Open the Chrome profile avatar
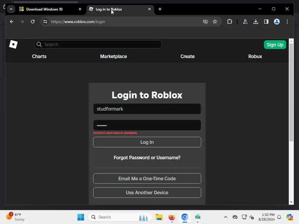 click(277, 22)
